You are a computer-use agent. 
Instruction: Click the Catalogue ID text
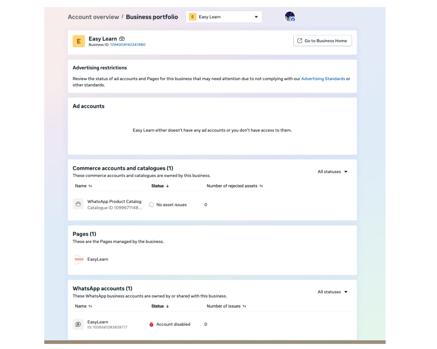pyautogui.click(x=115, y=208)
